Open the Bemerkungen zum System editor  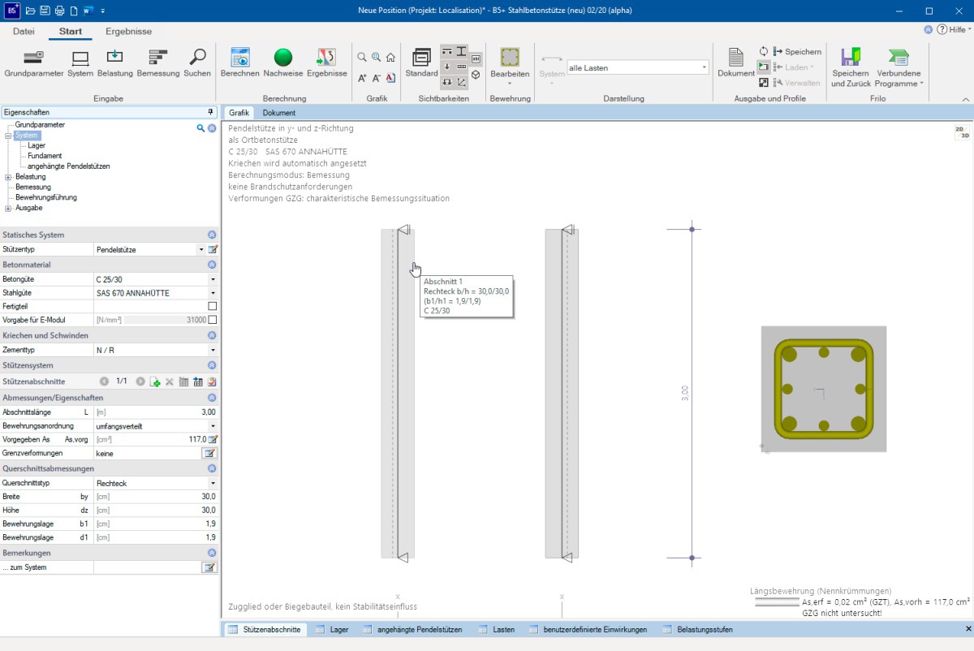coord(209,567)
